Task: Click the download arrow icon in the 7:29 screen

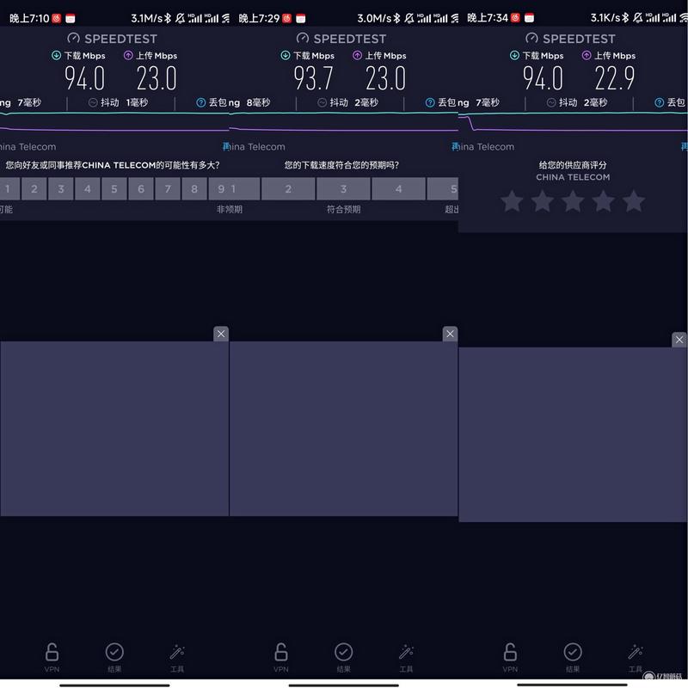Action: point(286,55)
